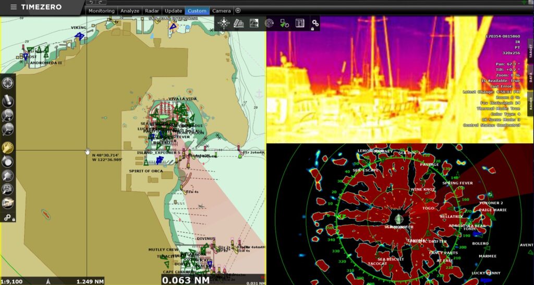Viewport: 534px width, 285px height.
Task: Select MUTLEY CREW vessel label
Action: (x=163, y=250)
